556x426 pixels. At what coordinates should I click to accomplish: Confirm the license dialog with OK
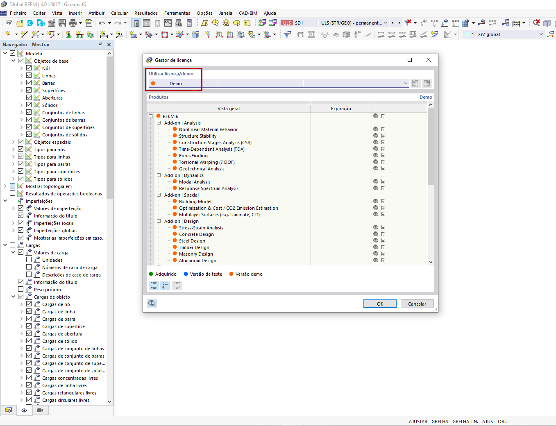[x=379, y=304]
